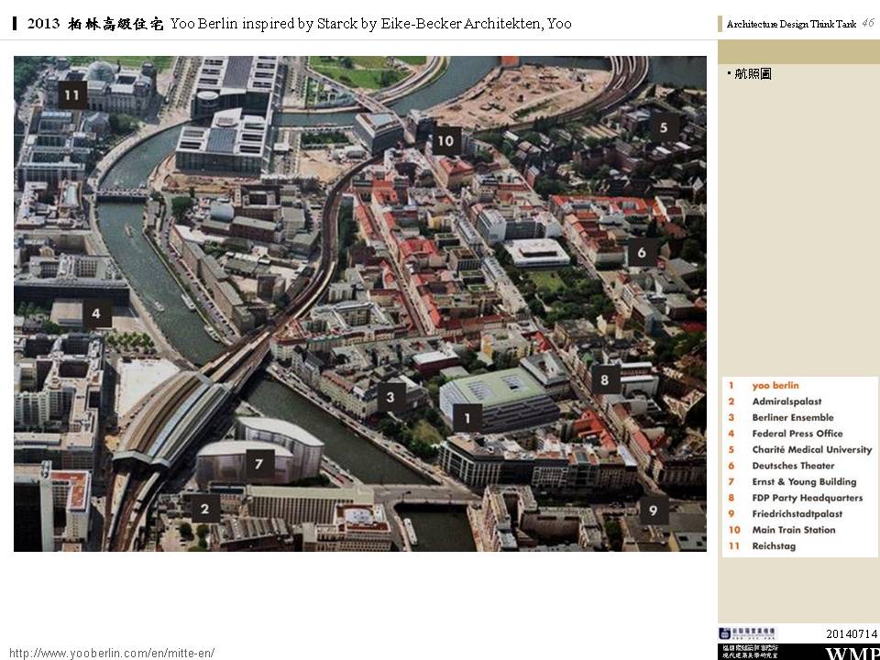Image resolution: width=880 pixels, height=660 pixels.
Task: Click the 'Architecture Design Think Tank' header
Action: [790, 25]
